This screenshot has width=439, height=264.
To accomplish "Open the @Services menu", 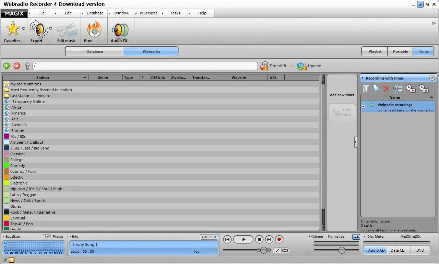I will coord(149,13).
